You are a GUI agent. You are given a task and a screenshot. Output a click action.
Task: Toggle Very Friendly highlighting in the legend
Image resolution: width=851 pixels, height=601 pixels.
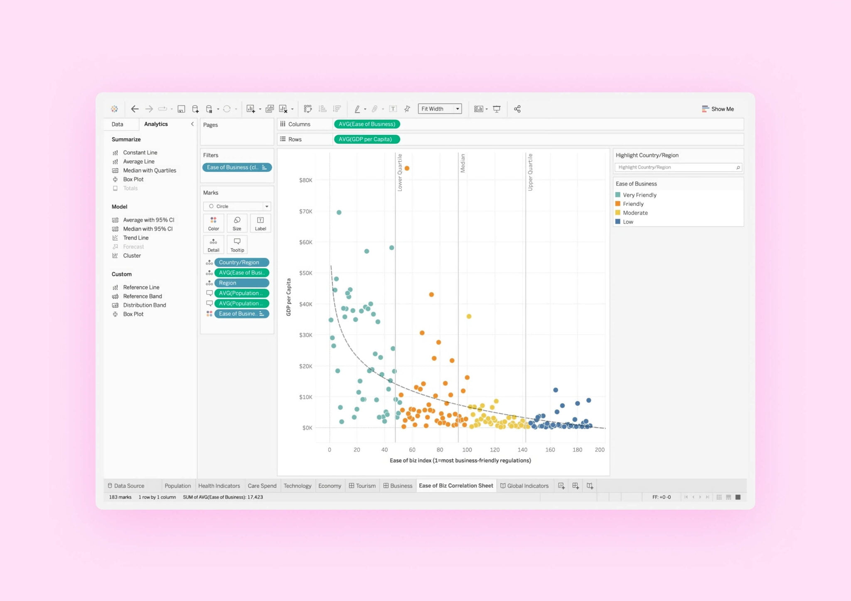[639, 195]
